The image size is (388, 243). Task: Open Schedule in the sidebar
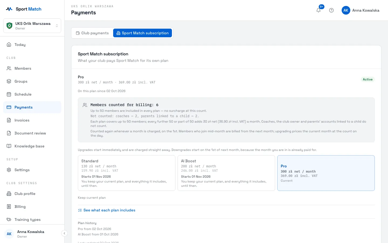click(x=32, y=94)
